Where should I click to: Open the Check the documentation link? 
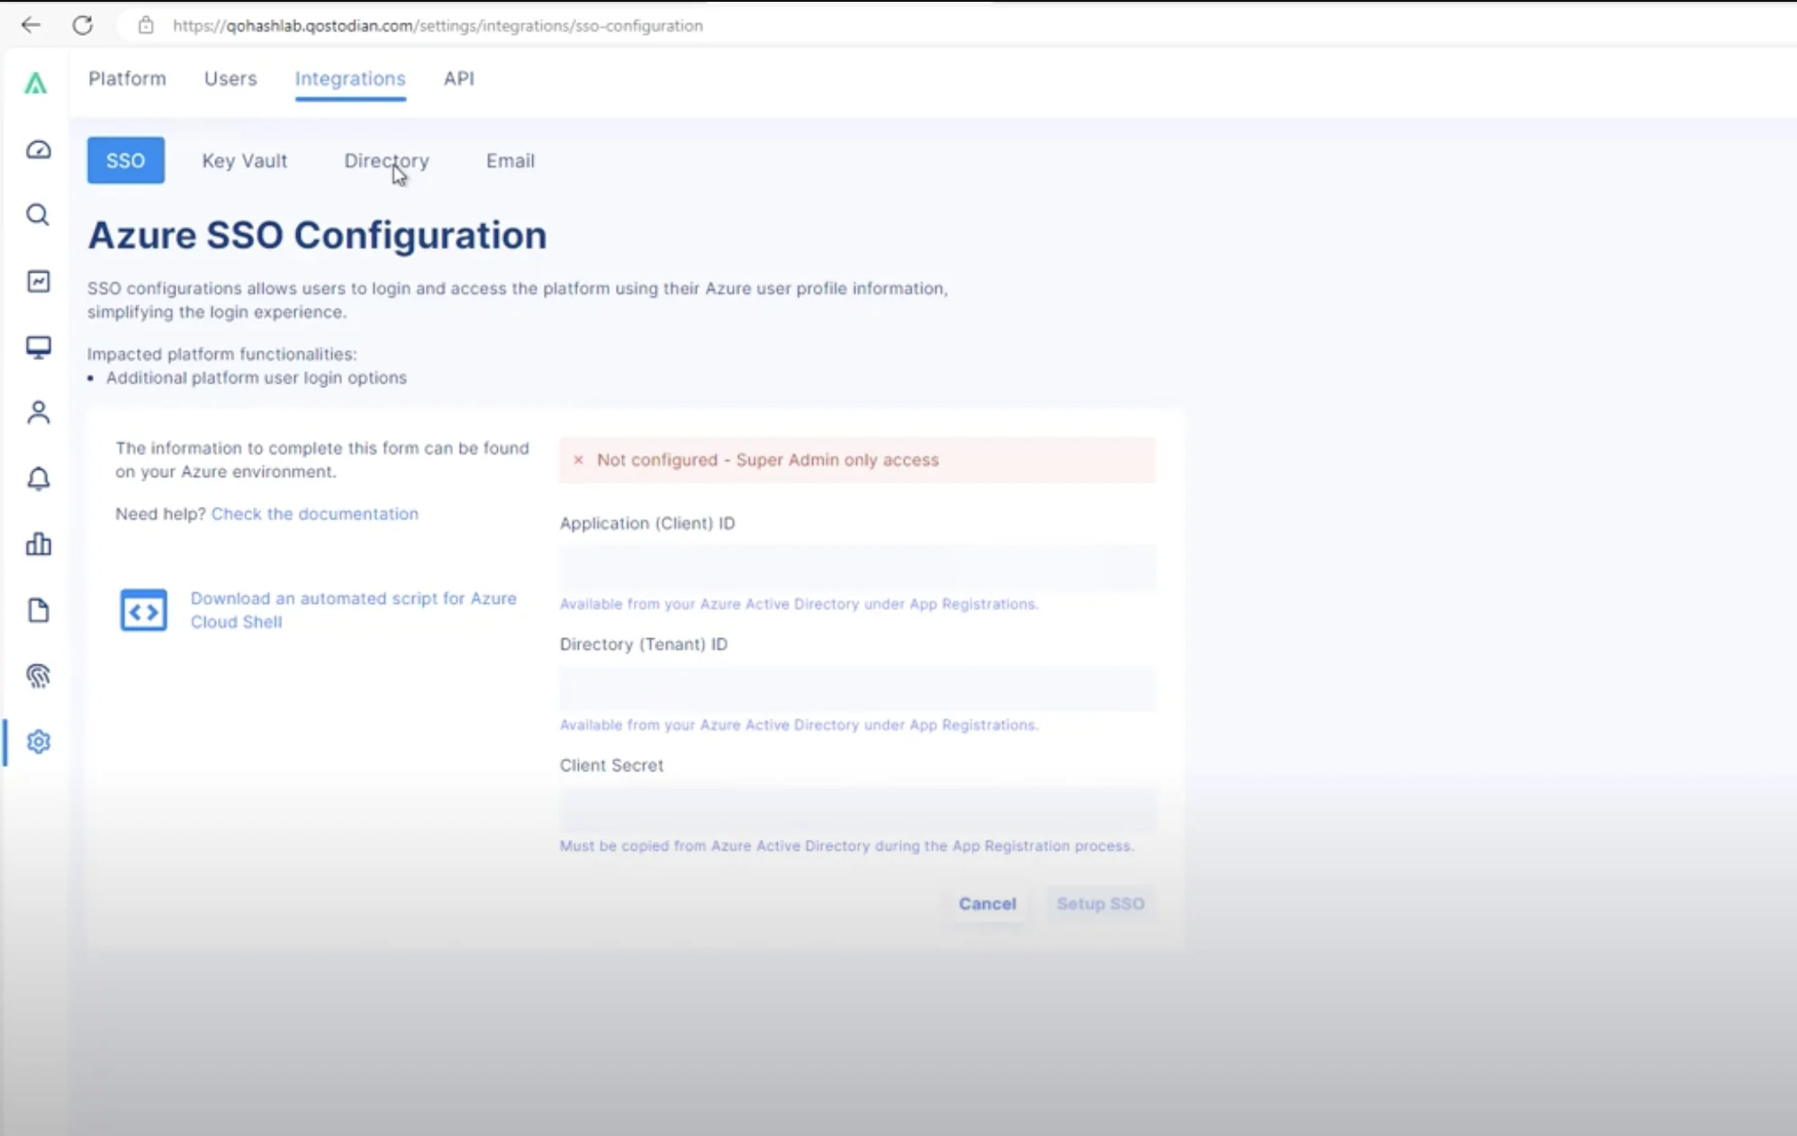(x=315, y=514)
